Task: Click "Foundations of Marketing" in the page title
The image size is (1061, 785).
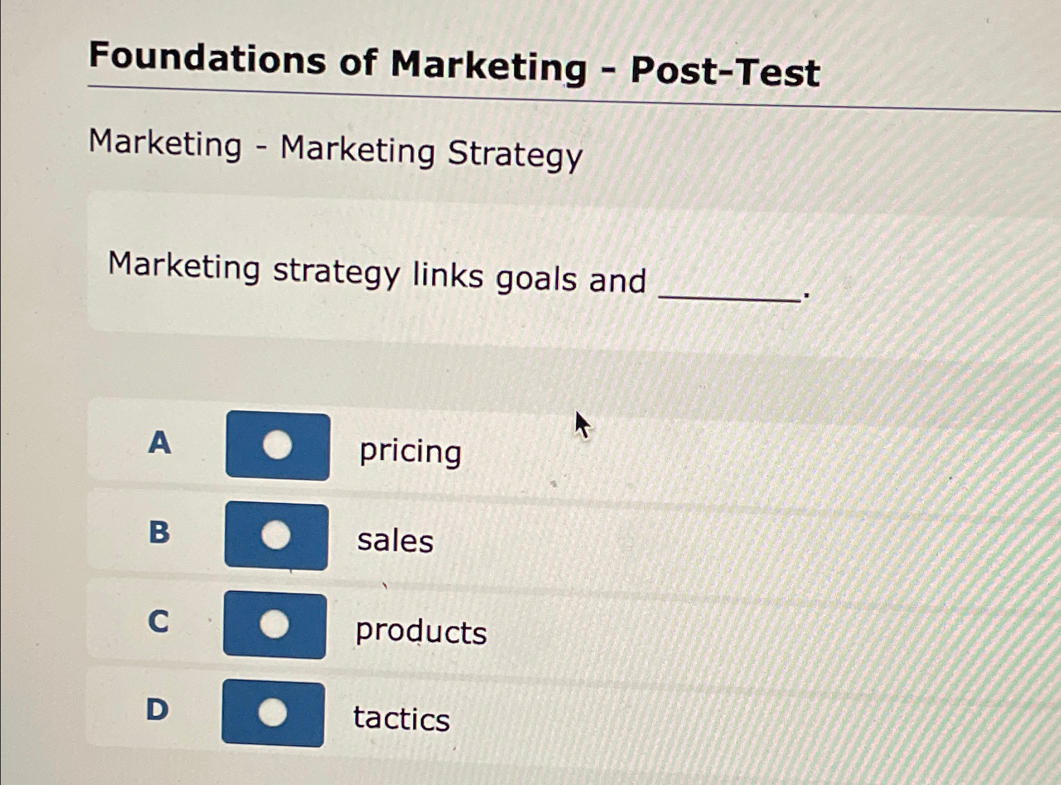Action: point(337,63)
